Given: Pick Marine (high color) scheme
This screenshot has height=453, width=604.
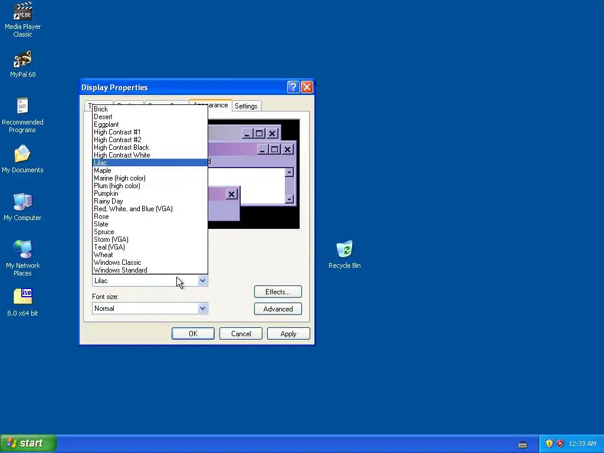Looking at the screenshot, I should (150, 178).
